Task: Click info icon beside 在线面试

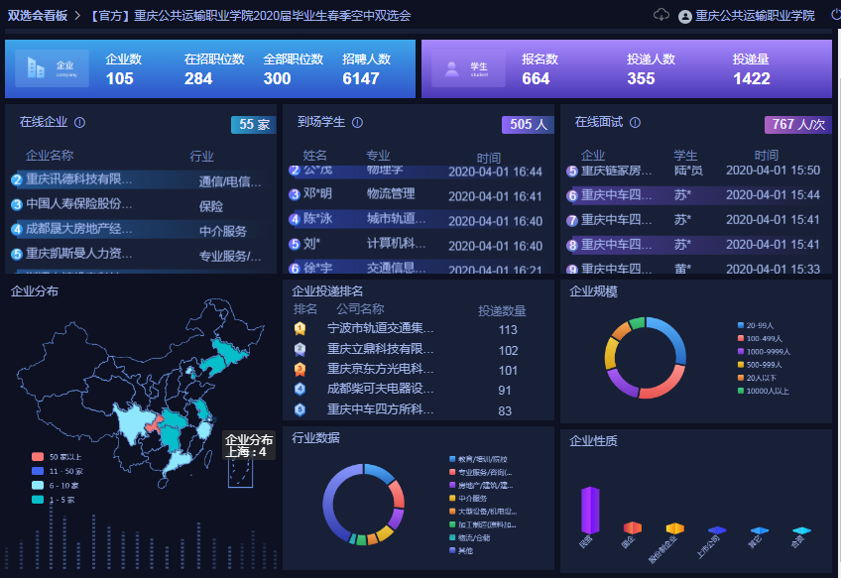Action: pyautogui.click(x=635, y=123)
